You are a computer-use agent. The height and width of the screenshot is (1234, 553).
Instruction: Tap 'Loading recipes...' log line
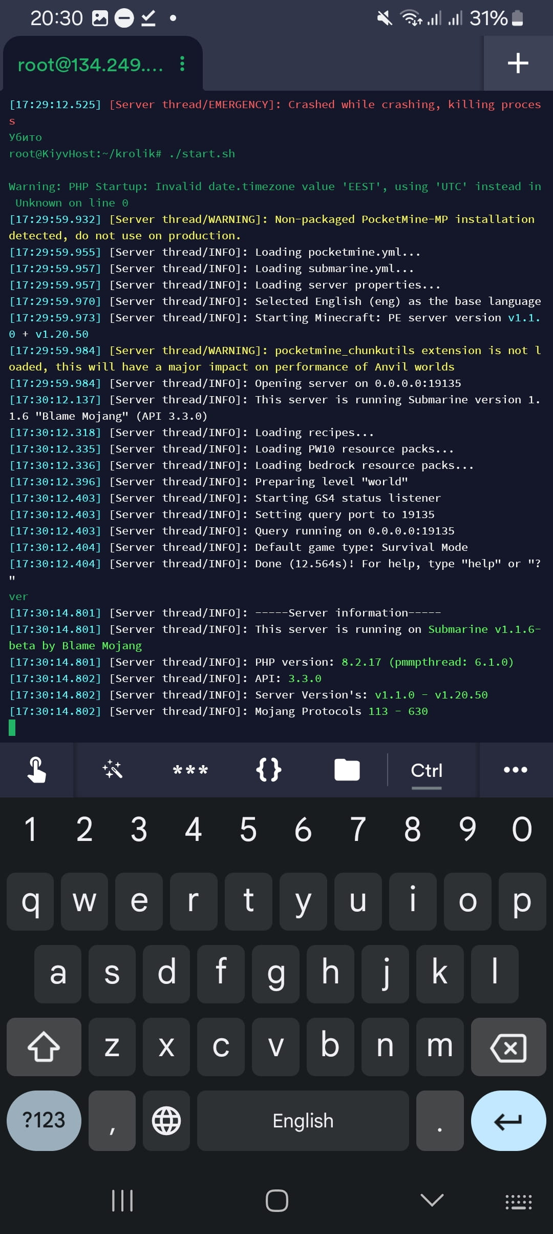(314, 433)
